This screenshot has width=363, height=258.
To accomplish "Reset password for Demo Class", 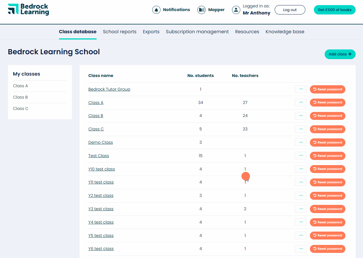I will (x=327, y=142).
